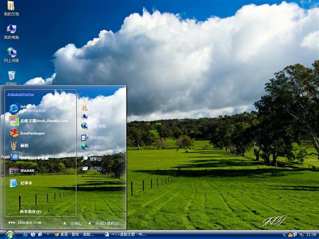Expand hidden system tray icons chevron
This screenshot has width=319, height=239.
284,235
